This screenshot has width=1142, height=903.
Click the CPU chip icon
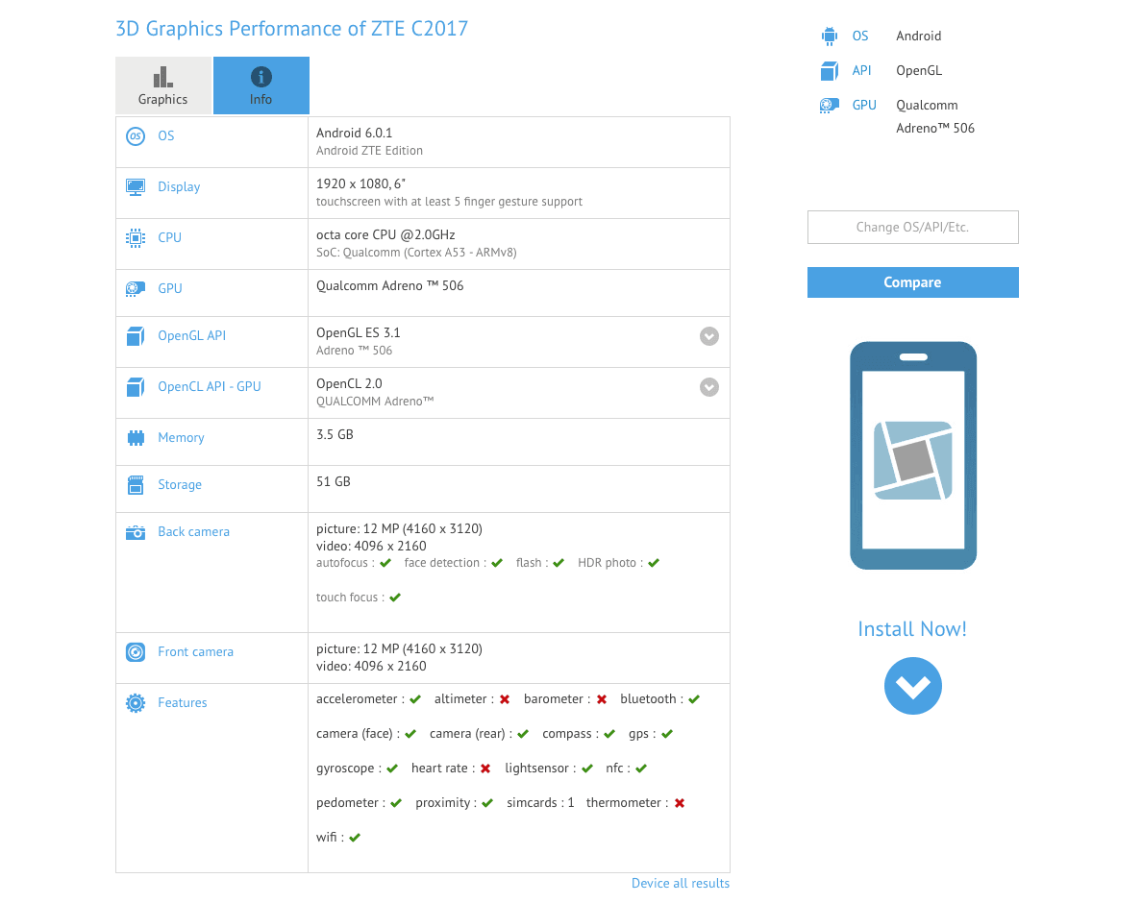pyautogui.click(x=136, y=238)
